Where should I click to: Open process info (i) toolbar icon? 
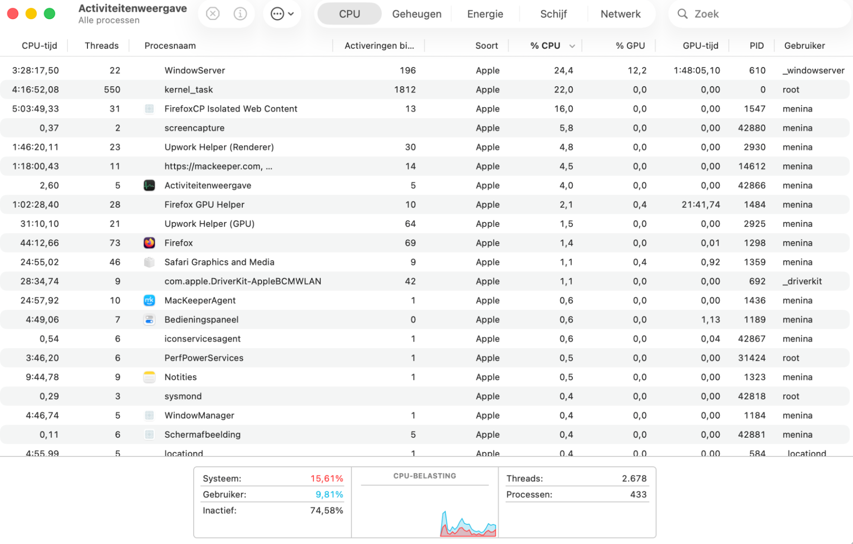pos(240,14)
